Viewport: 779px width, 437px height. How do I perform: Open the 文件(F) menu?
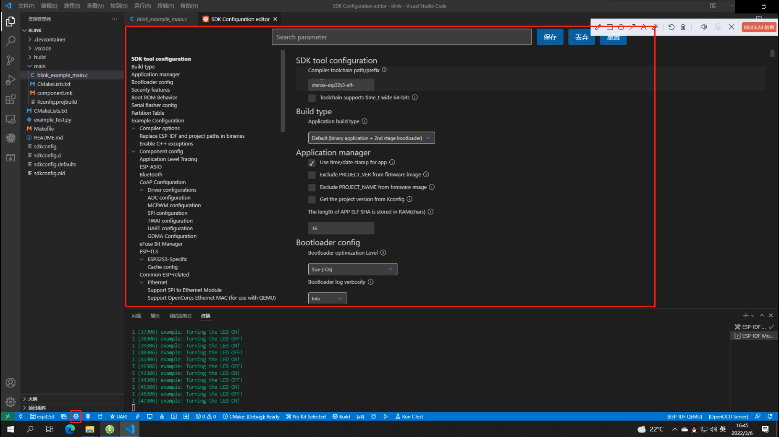pos(26,6)
